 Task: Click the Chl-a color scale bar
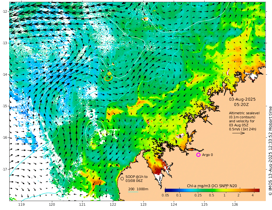point(212,190)
